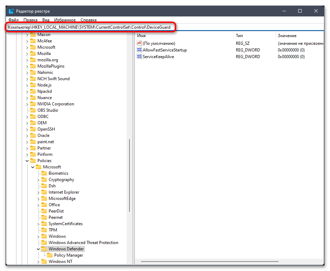The height and width of the screenshot is (271, 330).
Task: Expand the OpenSSH key
Action: point(27,130)
